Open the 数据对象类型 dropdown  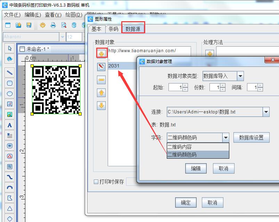[240, 76]
